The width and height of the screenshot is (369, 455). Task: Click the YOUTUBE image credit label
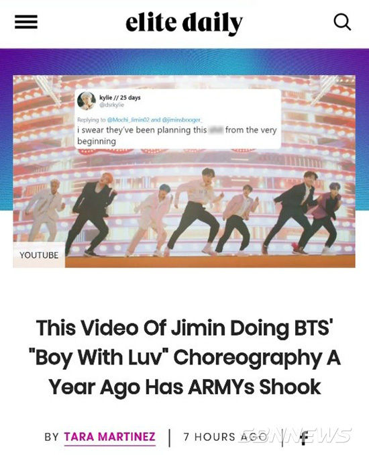pyautogui.click(x=39, y=255)
